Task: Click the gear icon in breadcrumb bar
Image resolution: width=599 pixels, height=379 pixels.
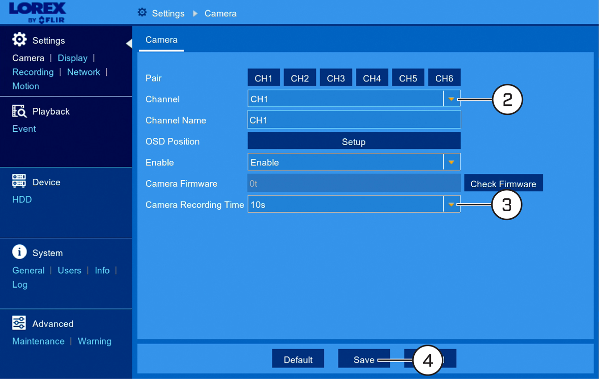Action: click(x=142, y=12)
